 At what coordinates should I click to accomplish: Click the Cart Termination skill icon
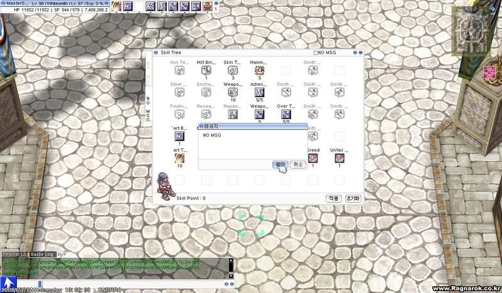click(179, 158)
